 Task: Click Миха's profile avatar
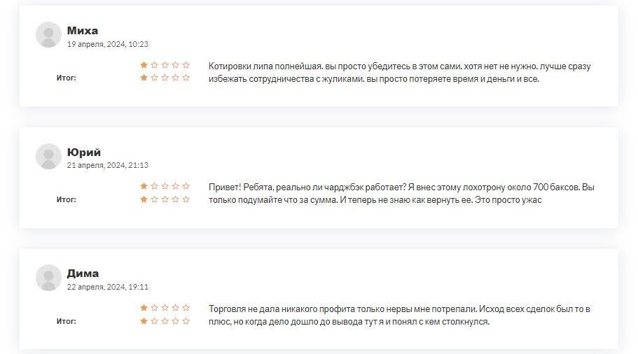48,35
